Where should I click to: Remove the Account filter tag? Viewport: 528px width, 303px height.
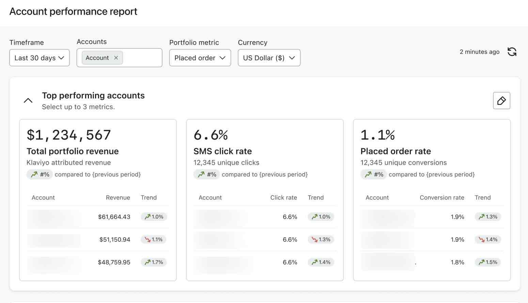(116, 58)
